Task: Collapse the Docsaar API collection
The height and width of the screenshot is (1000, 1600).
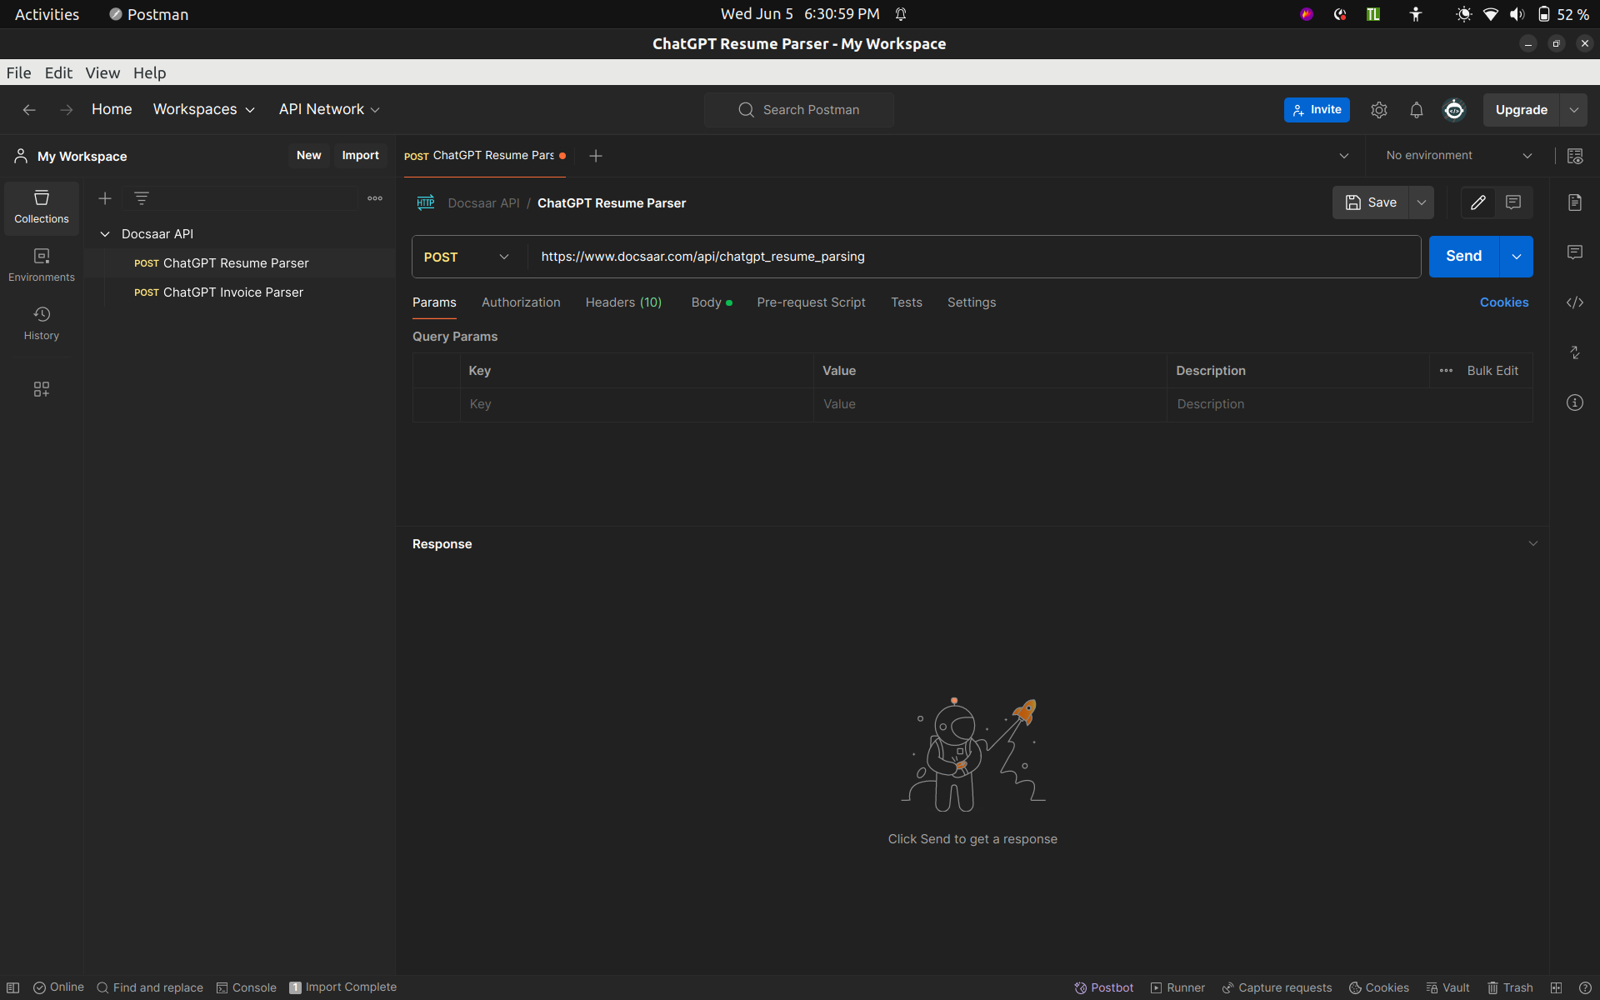Action: click(105, 234)
